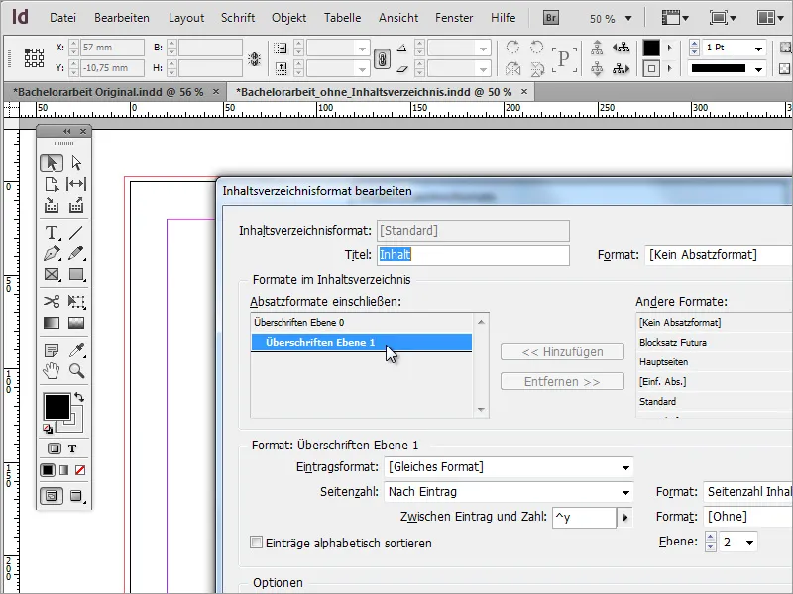This screenshot has width=793, height=594.
Task: Select the Pencil tool
Action: click(x=76, y=253)
